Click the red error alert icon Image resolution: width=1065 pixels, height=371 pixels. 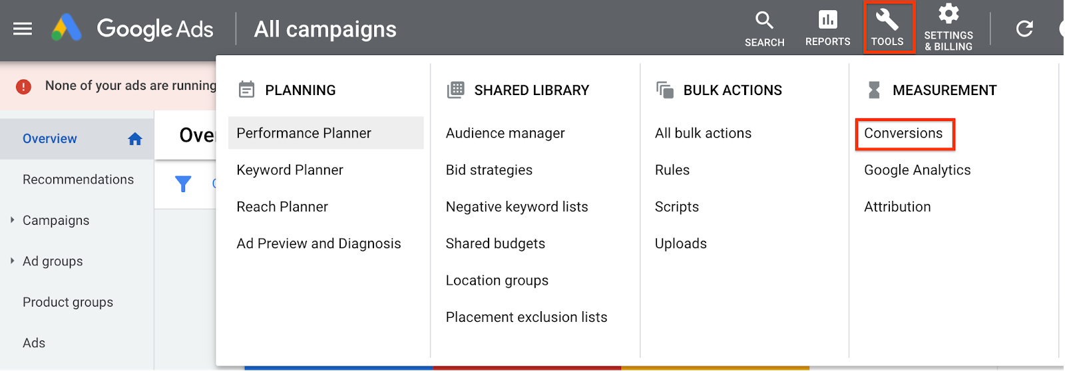pyautogui.click(x=23, y=86)
